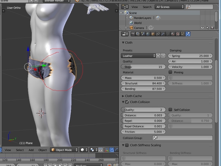Remove the cloth preset with minus button
This screenshot has width=221, height=166.
(163, 56)
